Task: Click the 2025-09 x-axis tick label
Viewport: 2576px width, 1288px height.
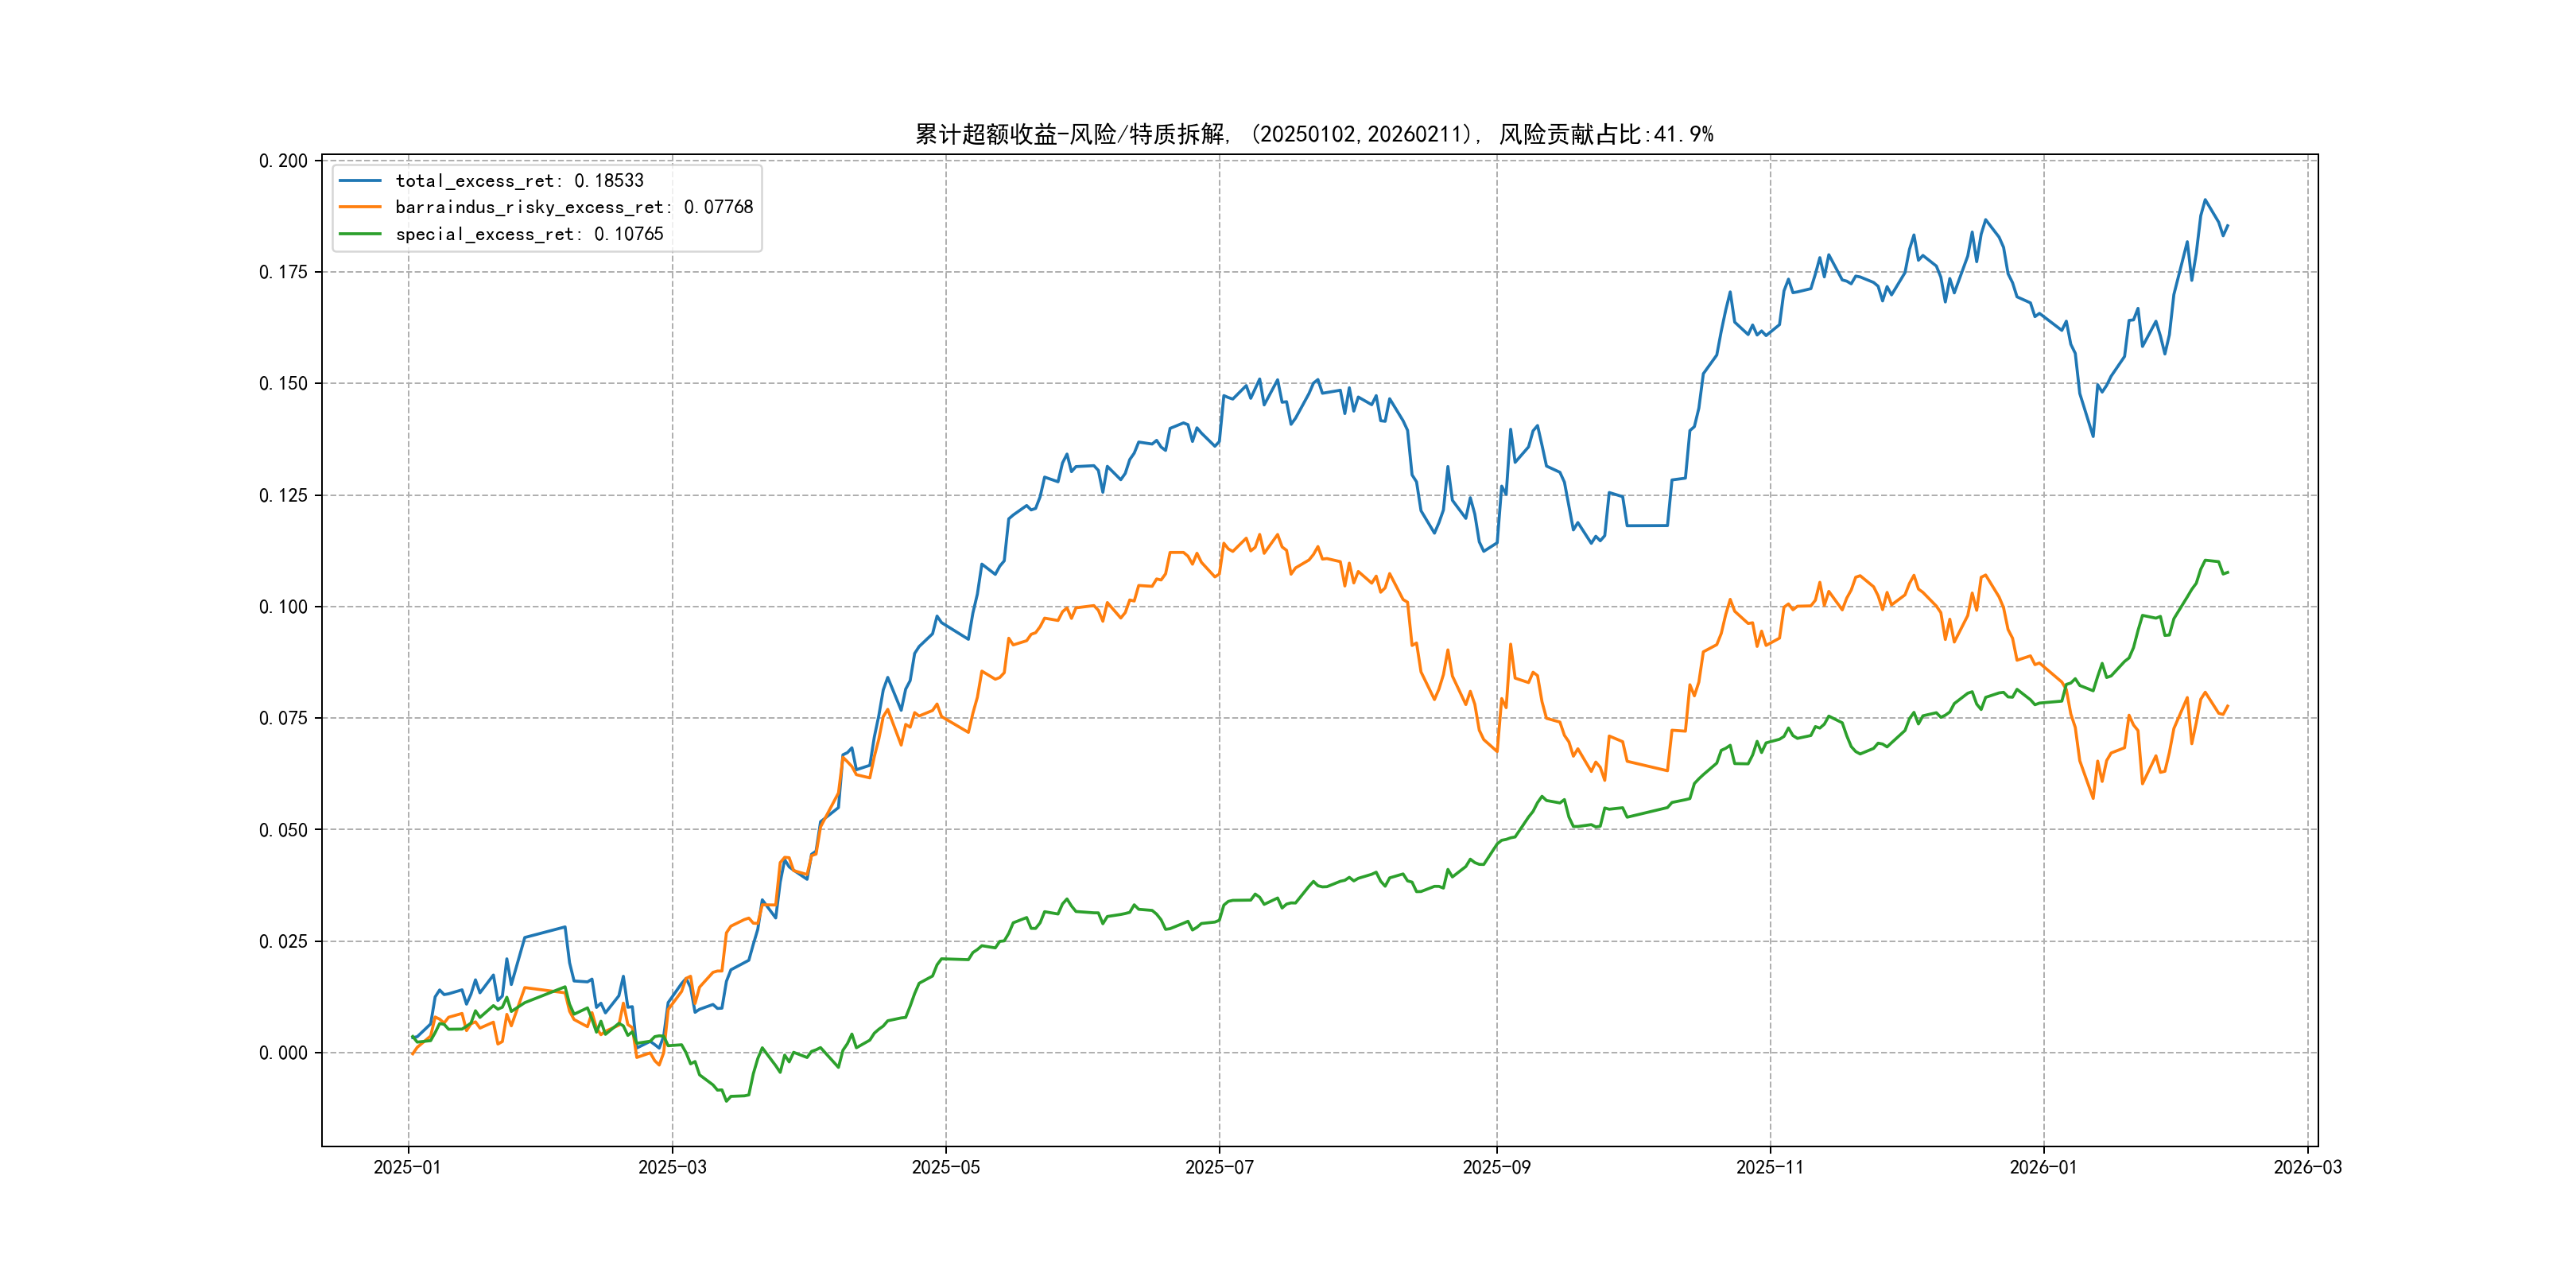Action: (x=1496, y=1167)
